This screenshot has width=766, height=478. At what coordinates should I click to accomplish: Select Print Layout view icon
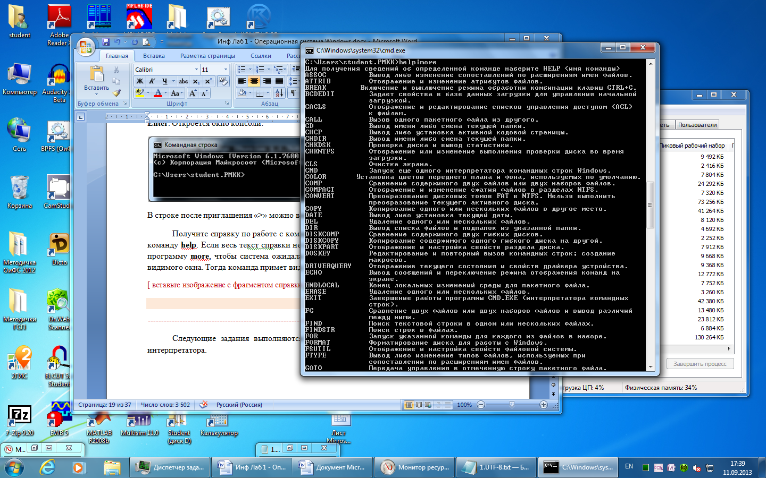click(x=409, y=405)
